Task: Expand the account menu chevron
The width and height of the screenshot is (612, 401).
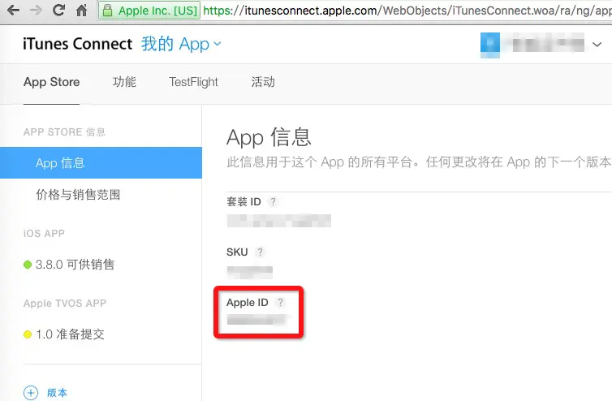Action: tap(597, 45)
